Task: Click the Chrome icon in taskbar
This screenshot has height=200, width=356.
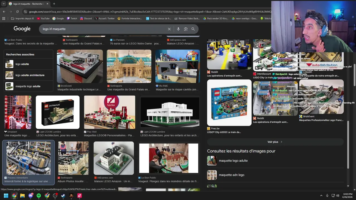Action: (x=14, y=196)
